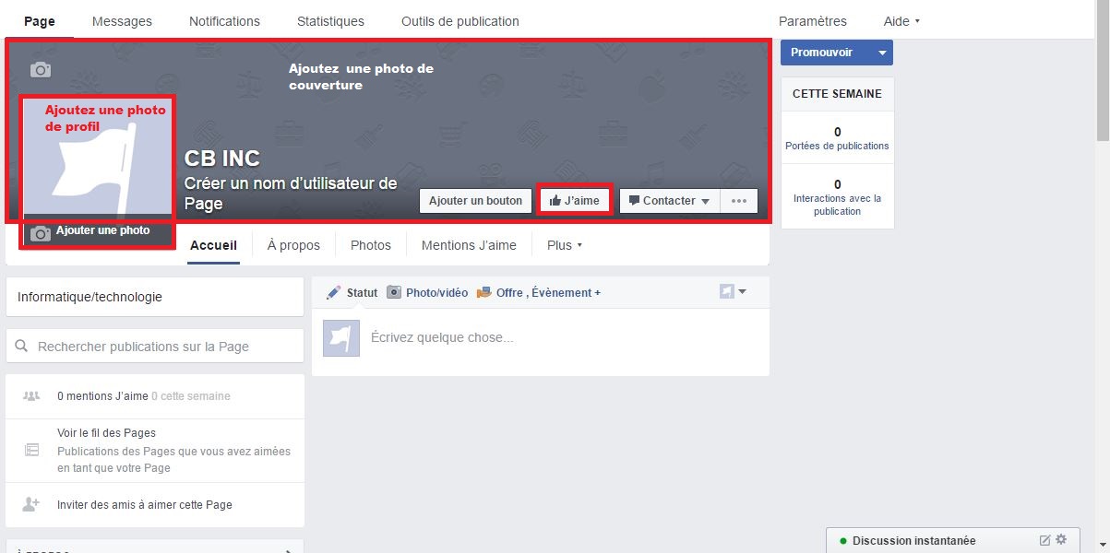Click the 'Écrivez quelque chose...' text box
The image size is (1110, 553).
click(541, 337)
